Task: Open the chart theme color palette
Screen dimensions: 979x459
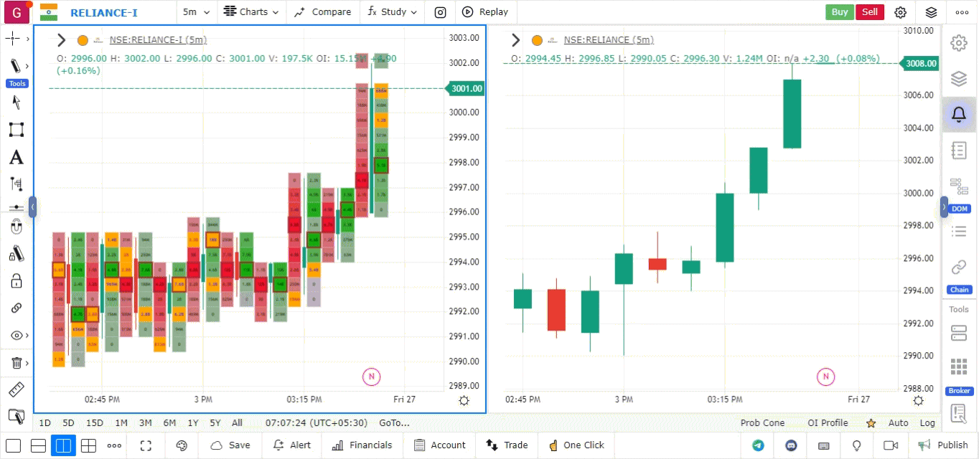Action: click(x=181, y=445)
